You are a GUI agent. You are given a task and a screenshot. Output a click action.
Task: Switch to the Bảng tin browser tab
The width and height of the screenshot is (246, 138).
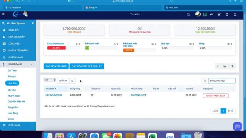(123, 8)
